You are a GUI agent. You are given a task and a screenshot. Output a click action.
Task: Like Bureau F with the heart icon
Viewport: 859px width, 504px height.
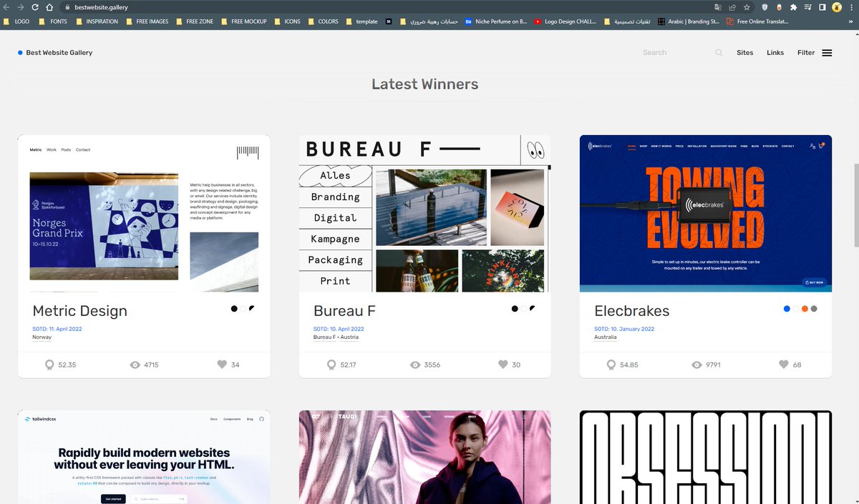(503, 365)
